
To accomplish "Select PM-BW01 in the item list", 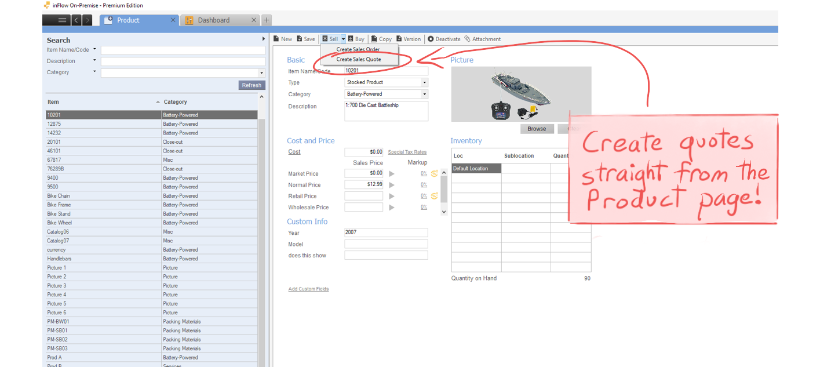I will tap(152, 322).
